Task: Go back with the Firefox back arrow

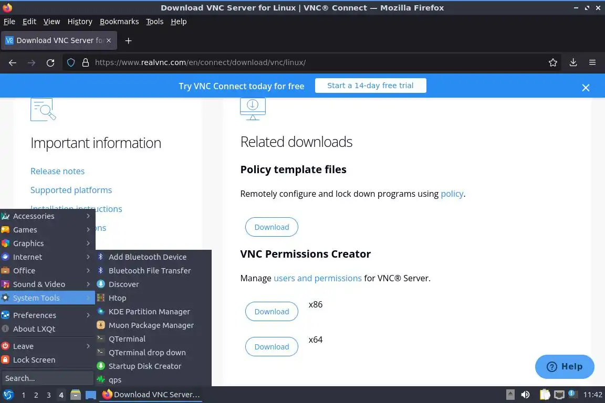Action: point(13,62)
